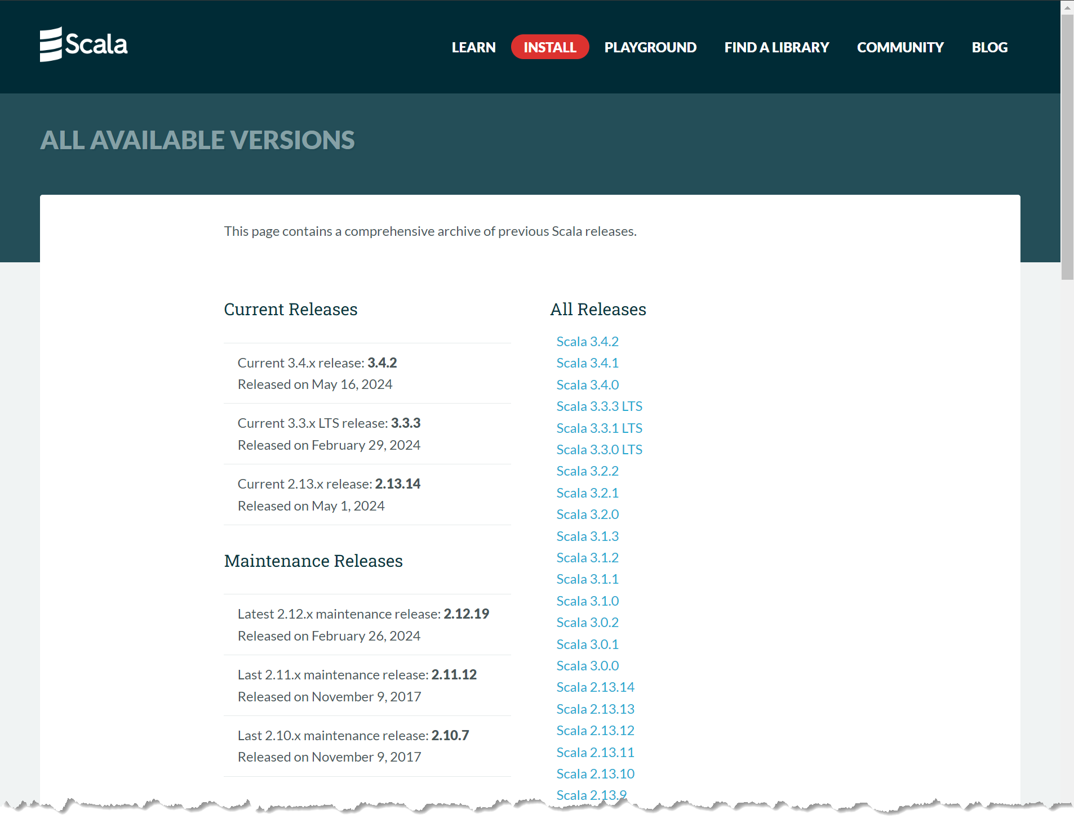Open the Playground navigation item

click(x=650, y=47)
